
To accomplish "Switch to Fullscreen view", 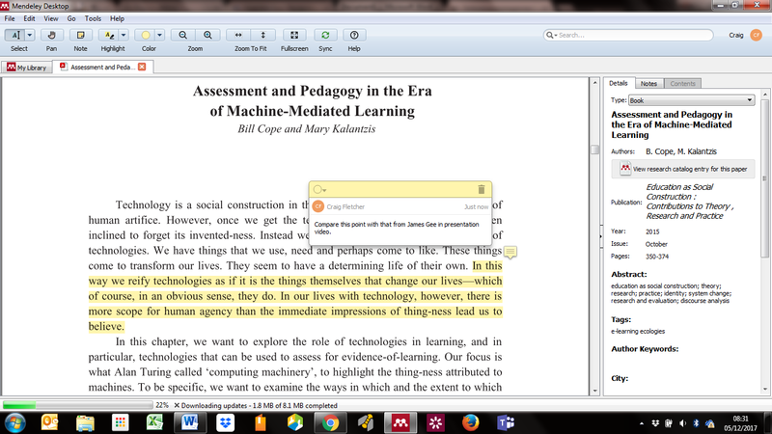I will tap(294, 35).
